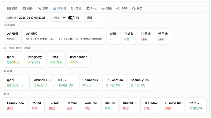Click the IP2Location 机房/- ISP card
211x118 pixels.
(79, 59)
